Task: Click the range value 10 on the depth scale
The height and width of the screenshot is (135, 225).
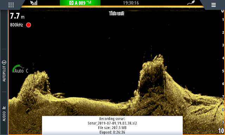Action: click(221, 131)
